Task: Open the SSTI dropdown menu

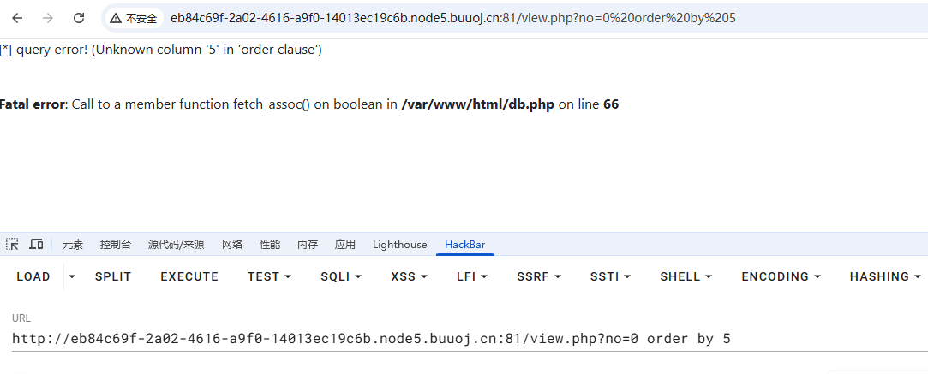Action: click(x=610, y=276)
